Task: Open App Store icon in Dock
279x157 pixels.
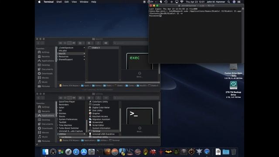Action: pos(84,152)
